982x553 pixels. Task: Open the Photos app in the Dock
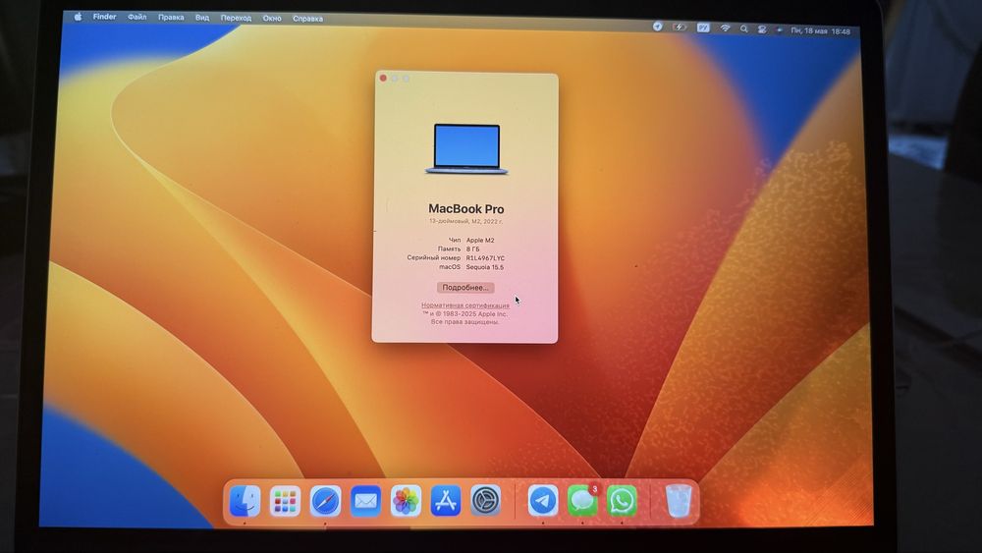pyautogui.click(x=406, y=501)
